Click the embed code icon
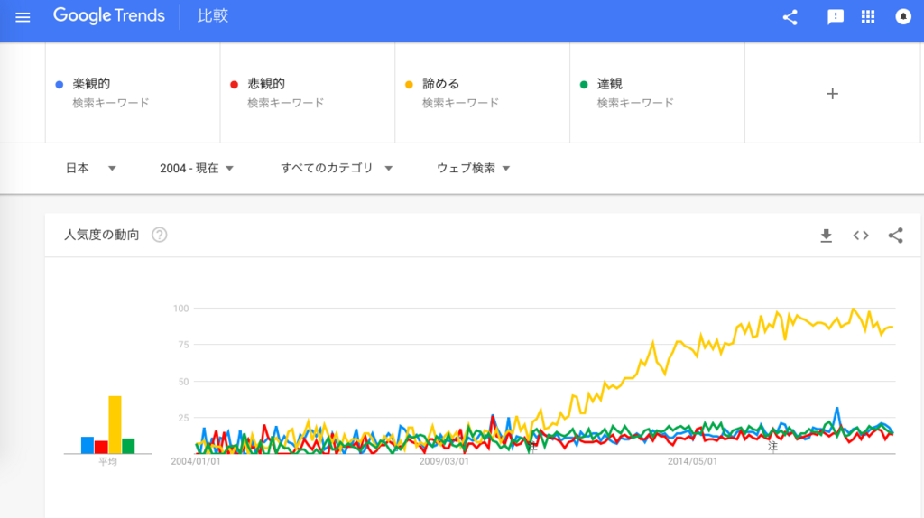 pos(861,236)
